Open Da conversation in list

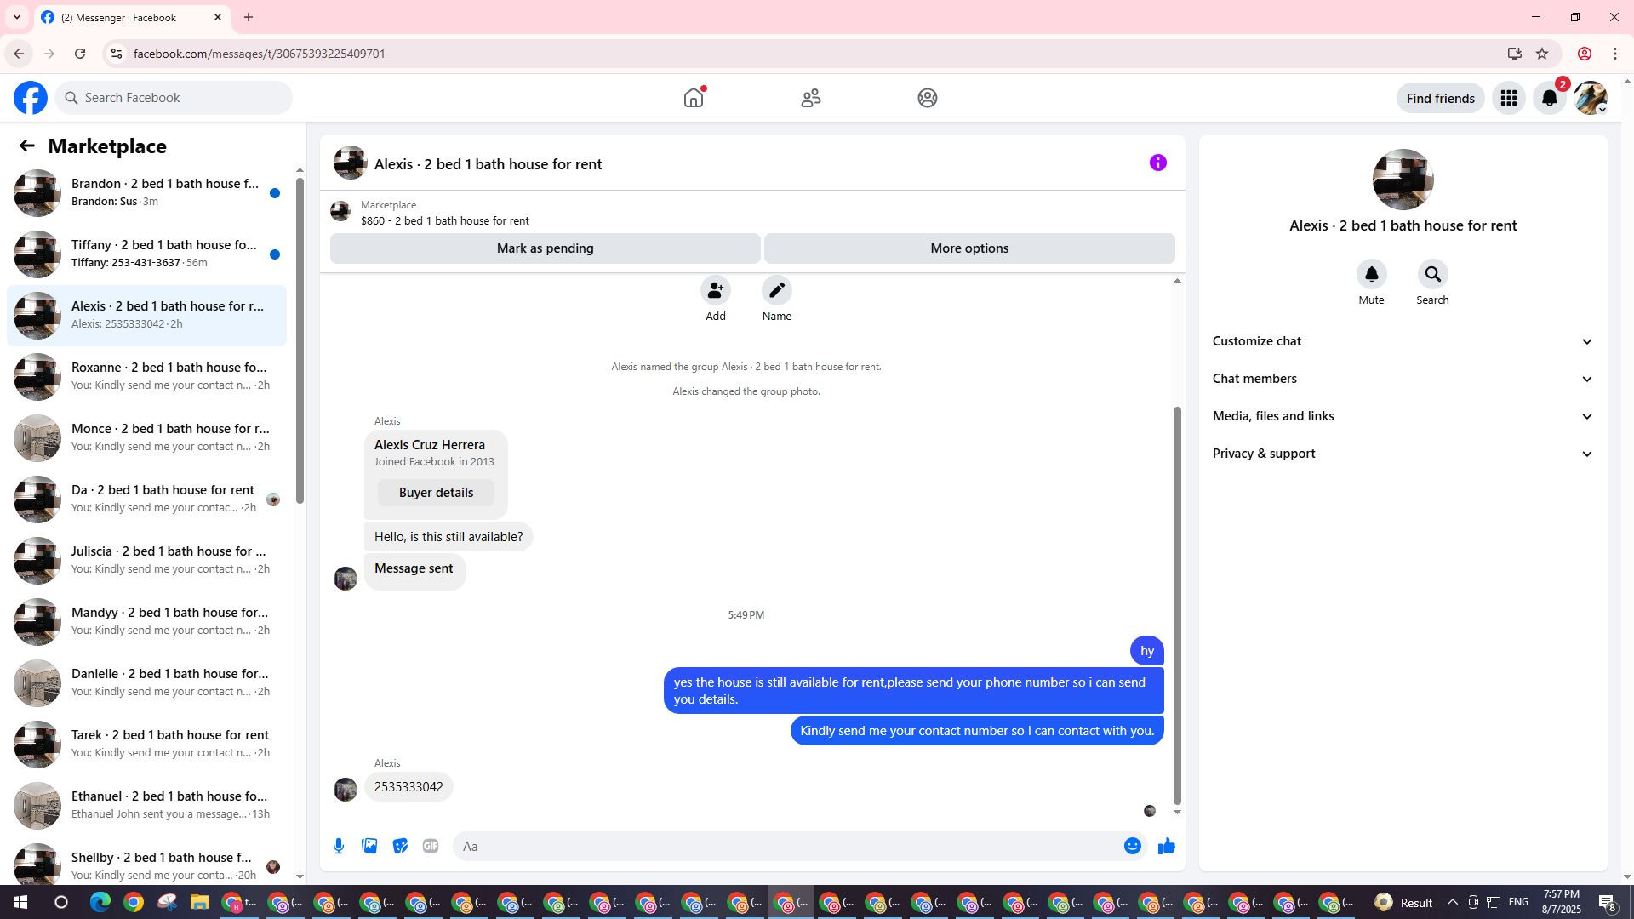[x=146, y=499]
